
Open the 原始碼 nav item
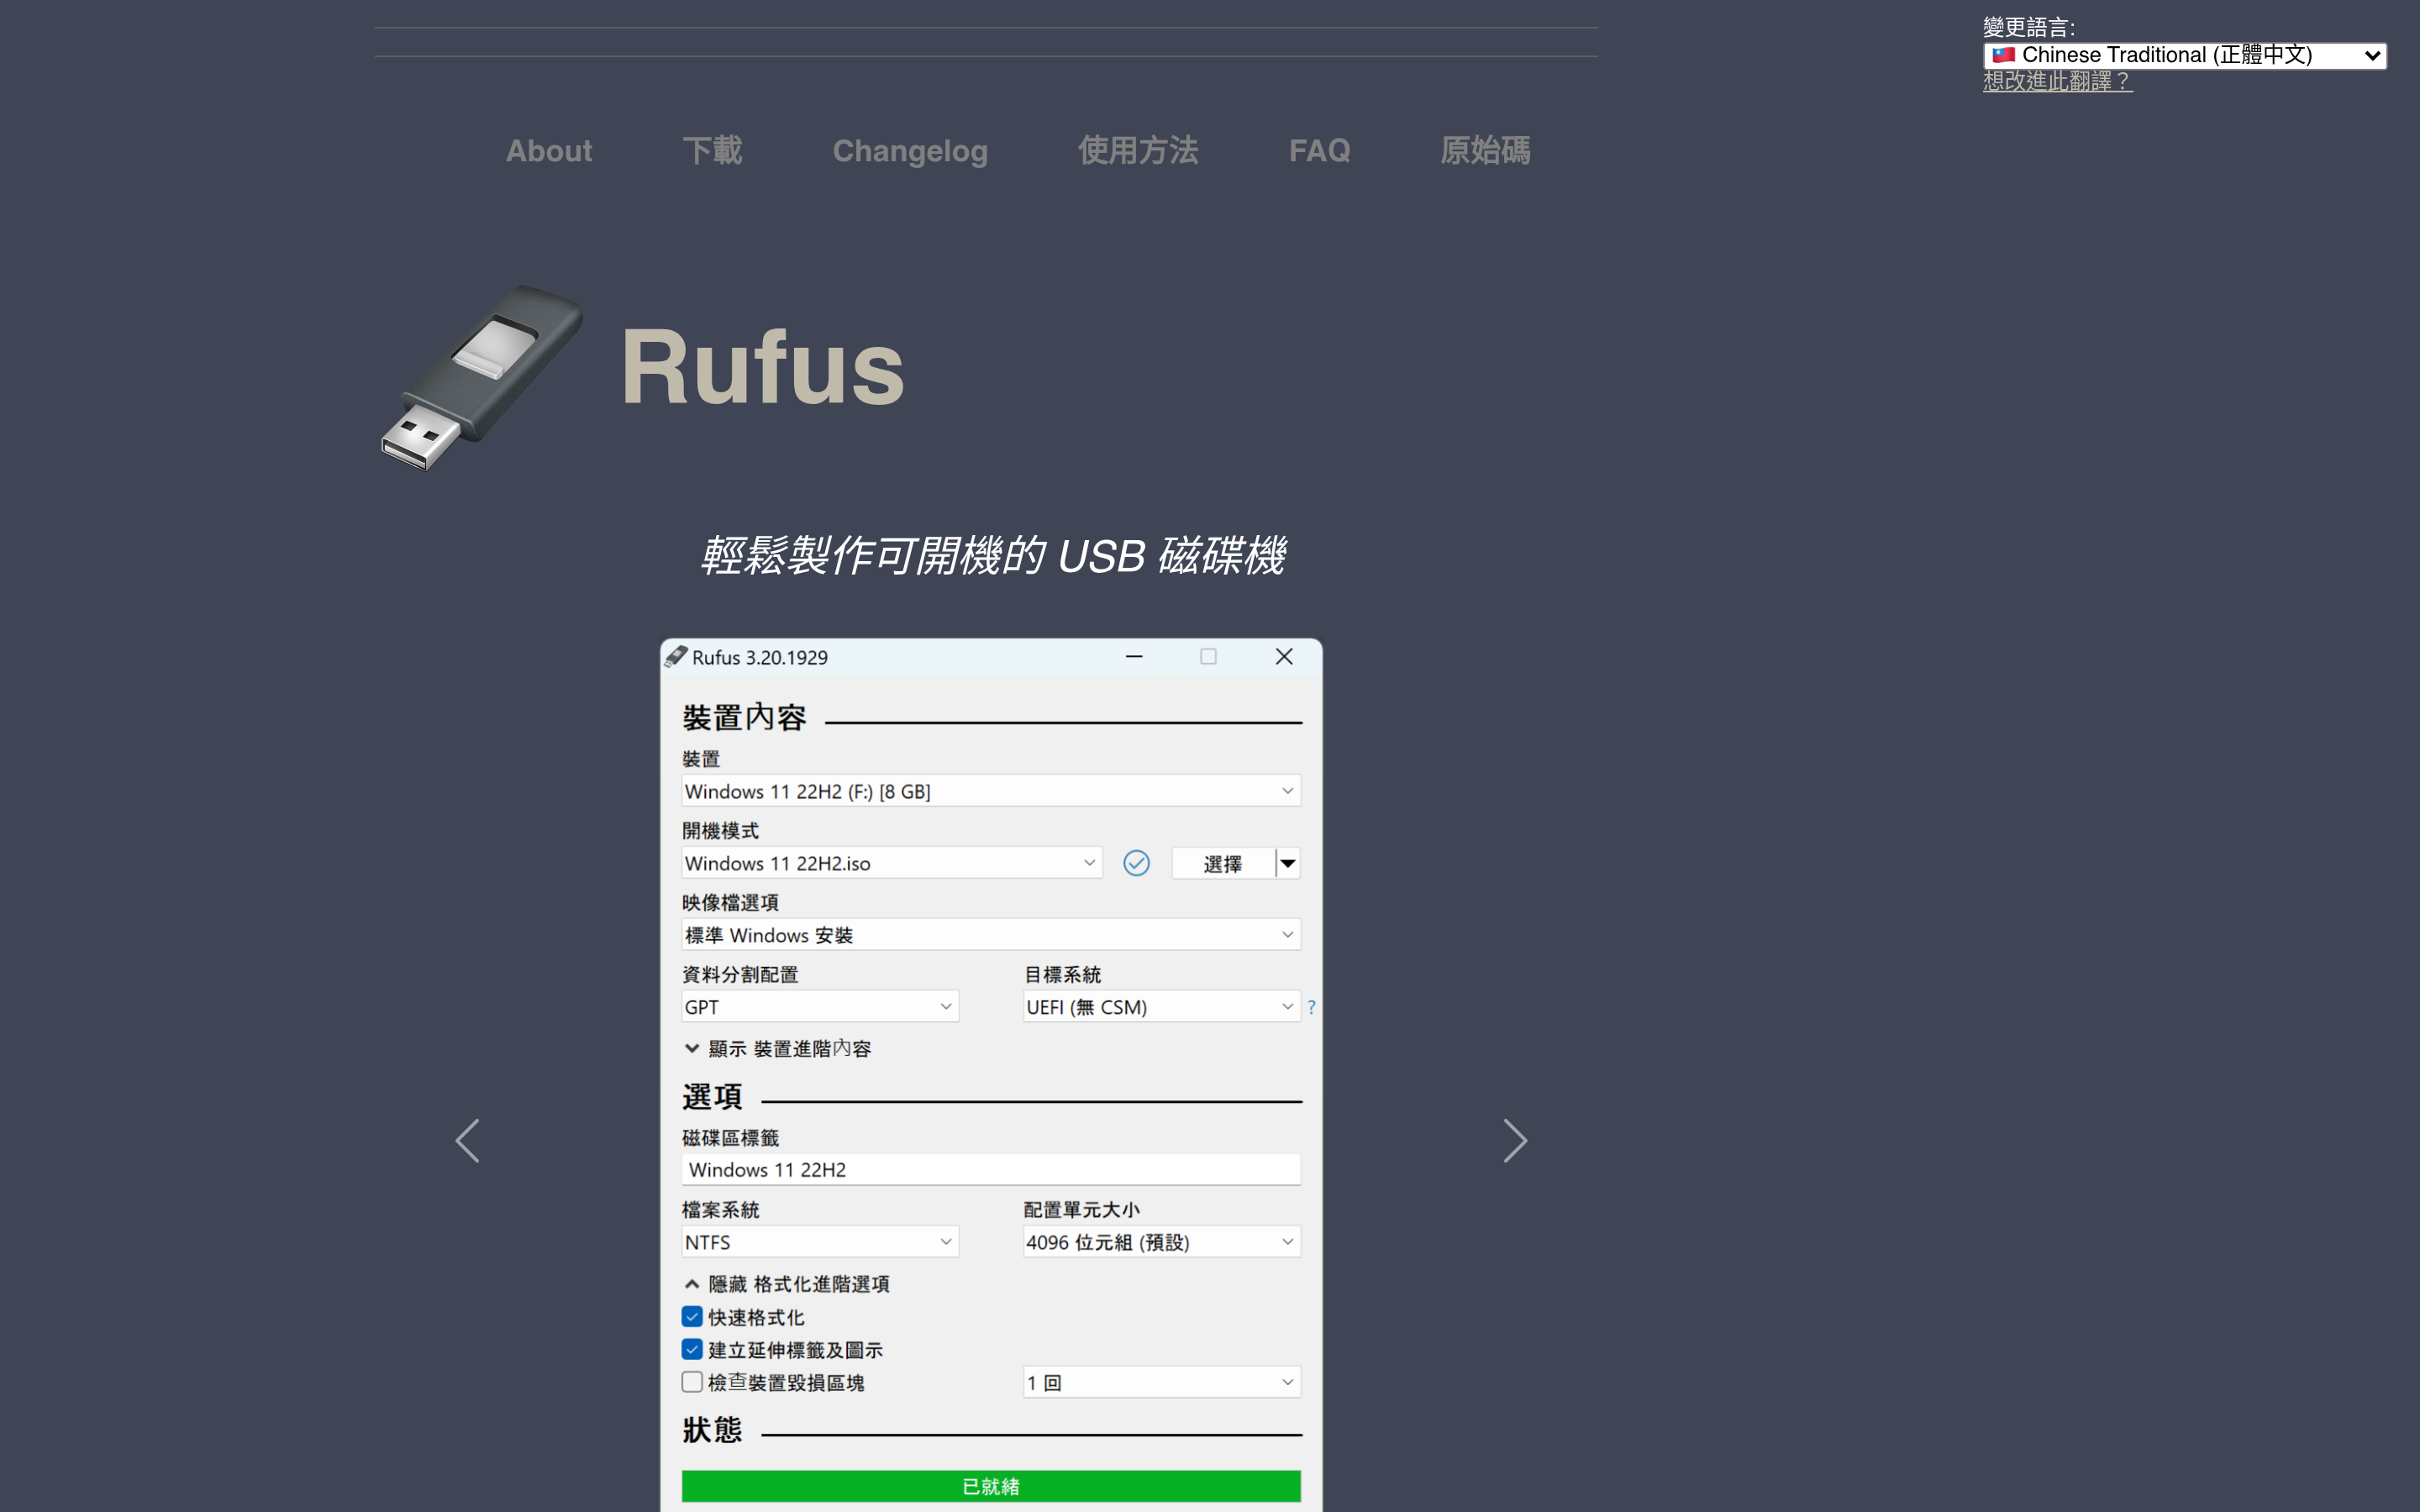pos(1485,151)
